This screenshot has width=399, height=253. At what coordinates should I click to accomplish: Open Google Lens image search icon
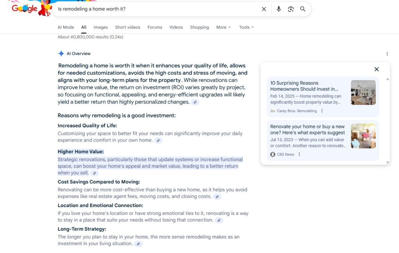pyautogui.click(x=291, y=9)
